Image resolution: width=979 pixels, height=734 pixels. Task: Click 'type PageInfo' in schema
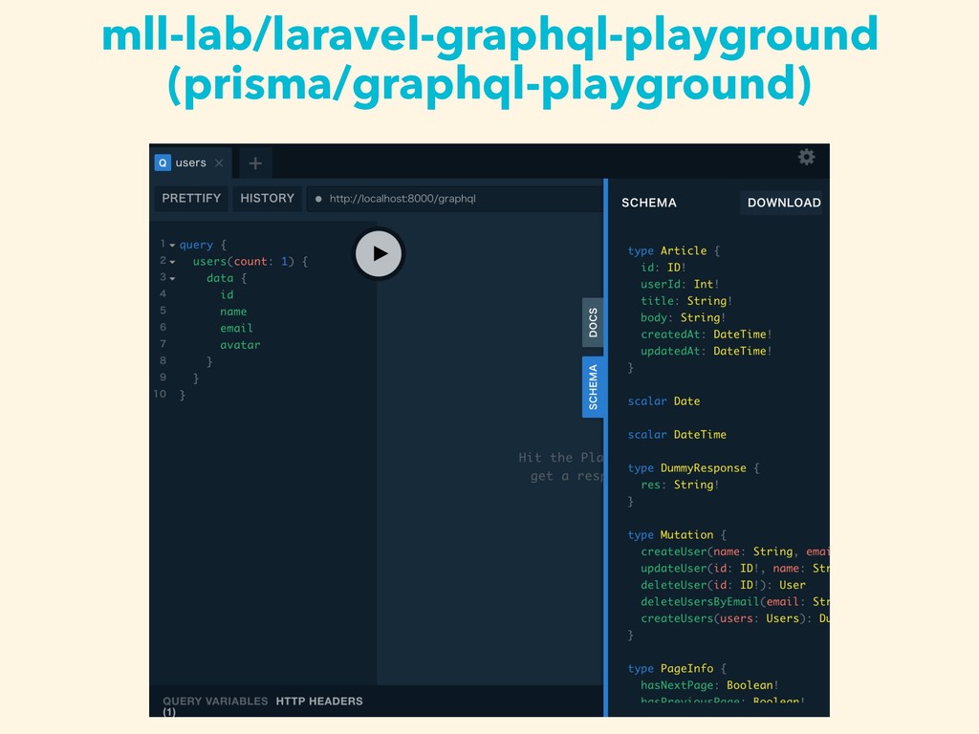pyautogui.click(x=670, y=668)
